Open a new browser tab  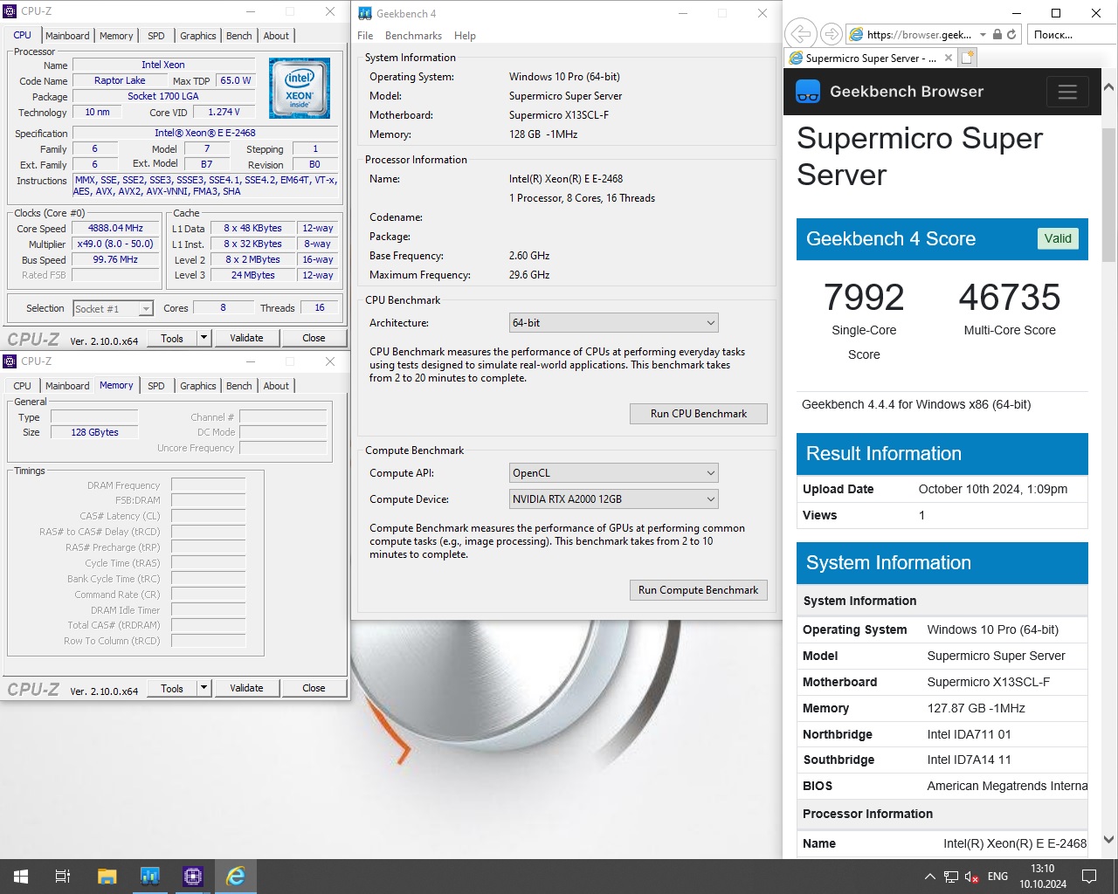968,58
